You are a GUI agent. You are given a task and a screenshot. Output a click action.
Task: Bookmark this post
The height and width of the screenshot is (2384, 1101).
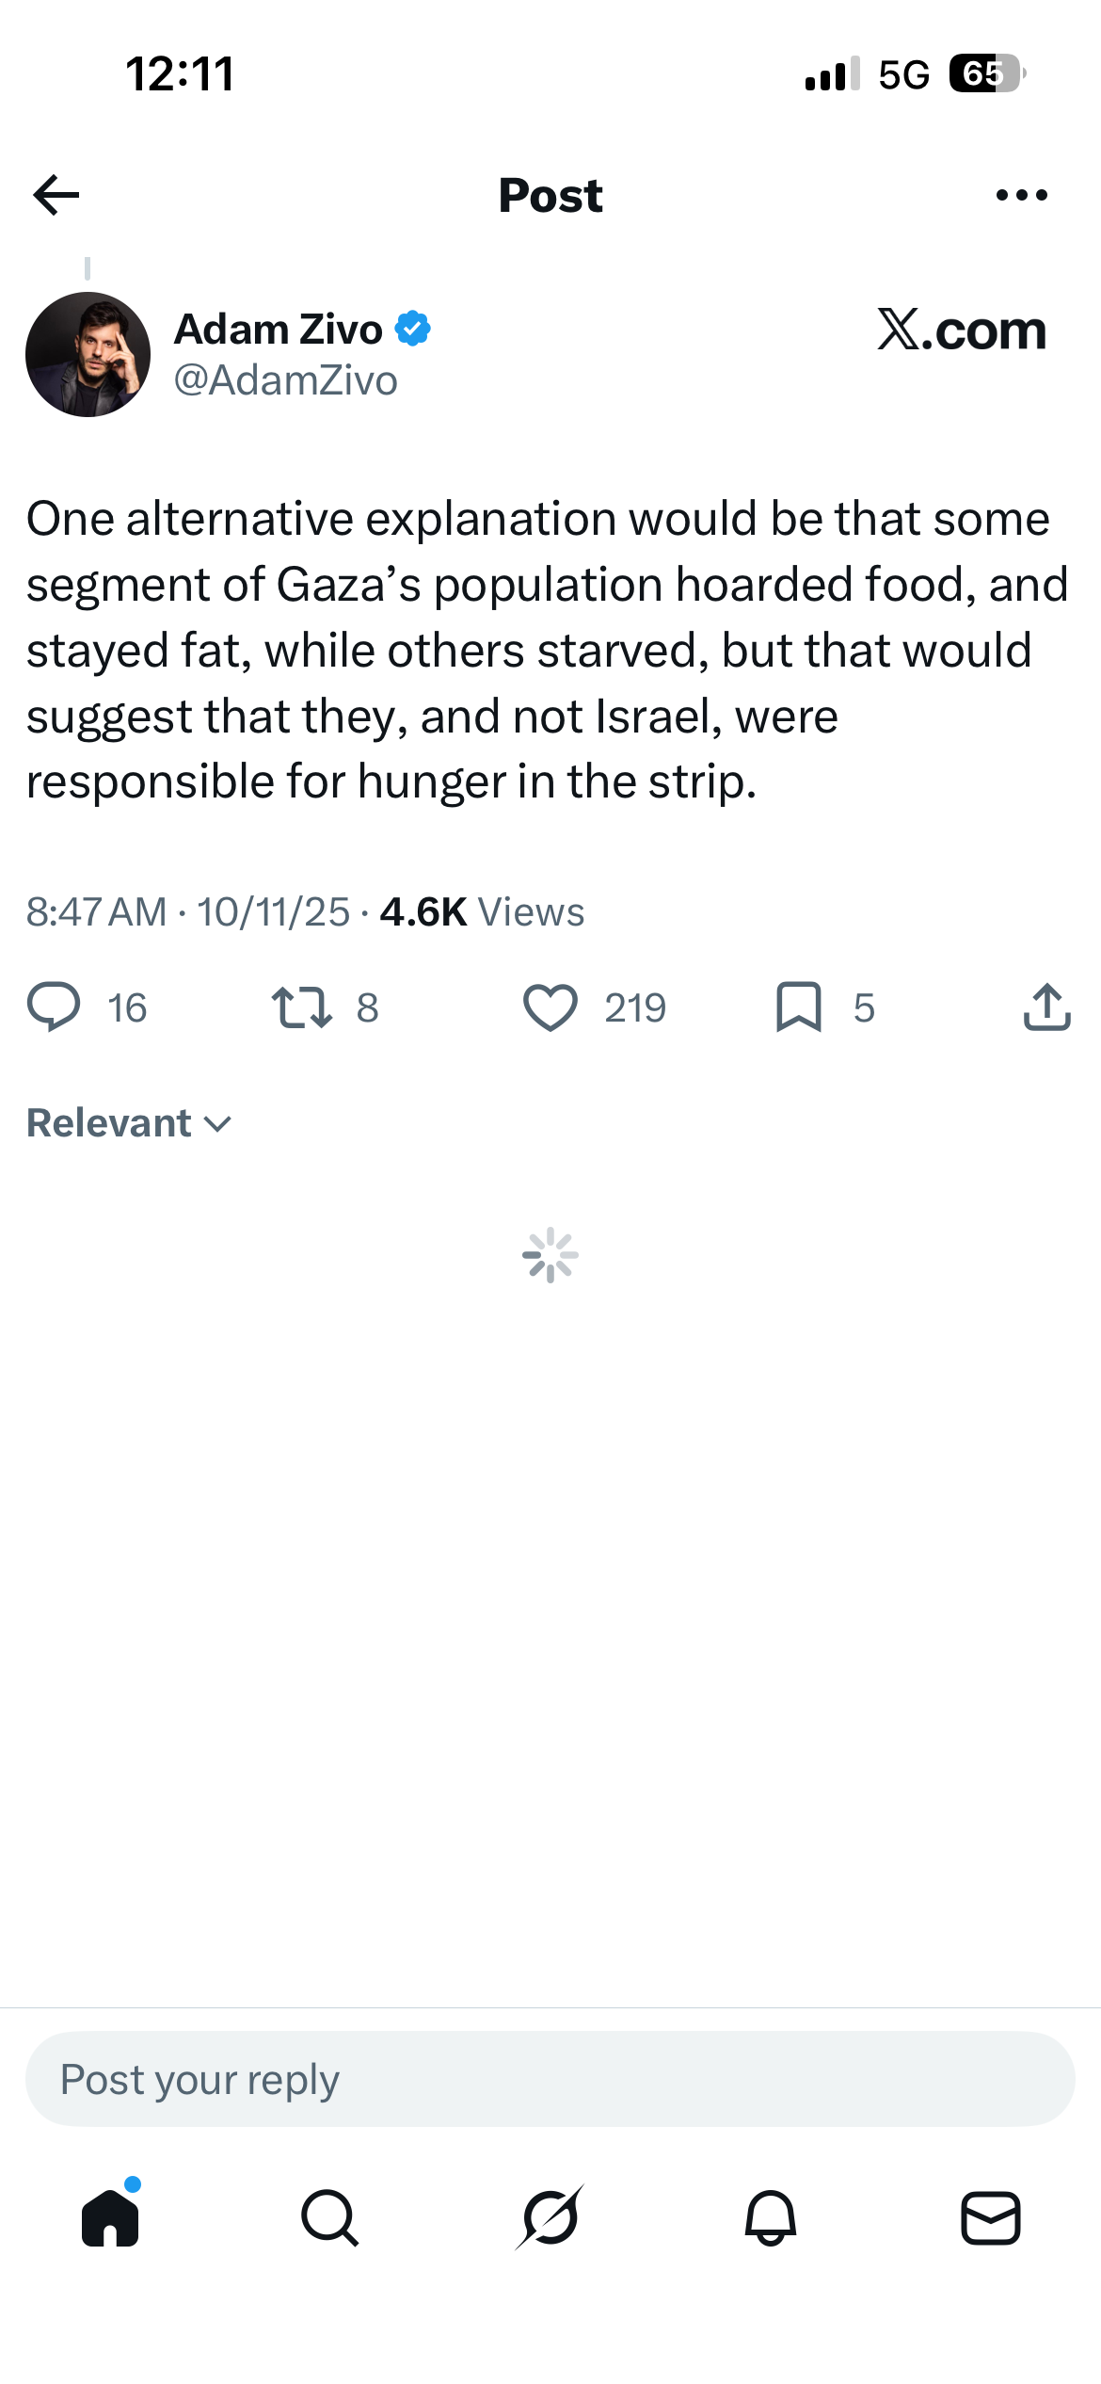(x=799, y=1007)
